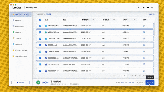Toggle the select-all checkbox in table header
This screenshot has width=164, height=92.
click(x=40, y=20)
